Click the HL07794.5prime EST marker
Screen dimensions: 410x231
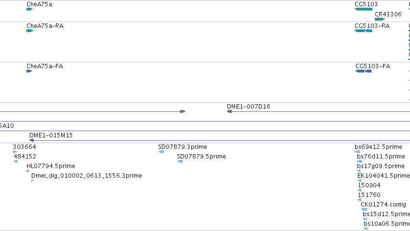click(28, 171)
